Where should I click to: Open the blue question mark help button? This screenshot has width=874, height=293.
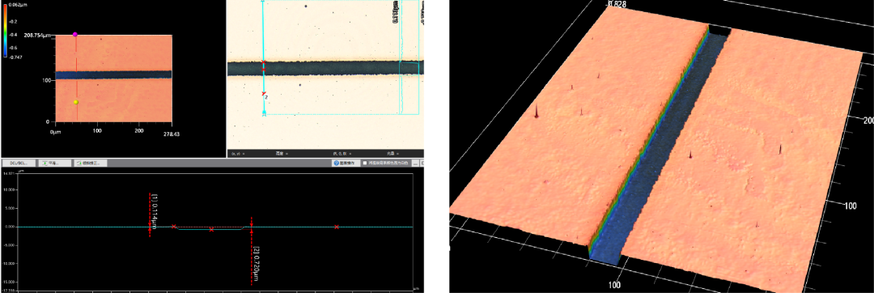coord(345,163)
